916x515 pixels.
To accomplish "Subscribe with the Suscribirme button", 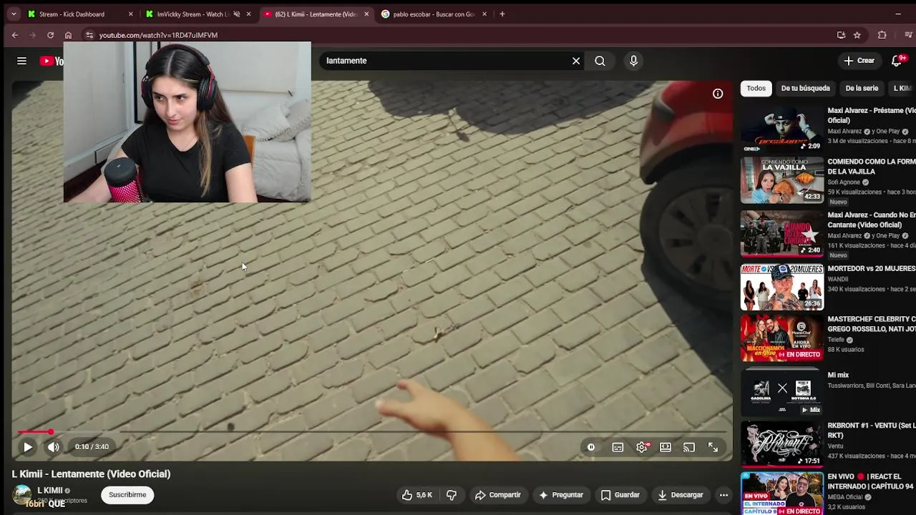I will tap(127, 495).
